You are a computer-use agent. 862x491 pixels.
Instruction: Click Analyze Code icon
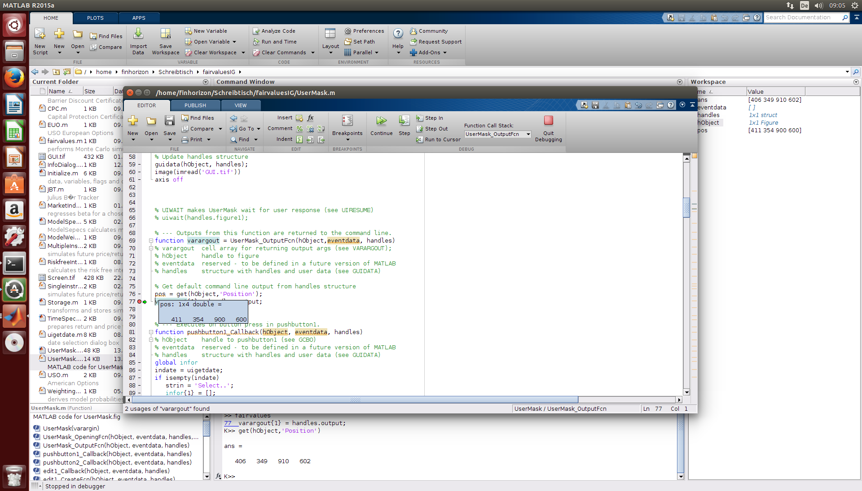click(x=256, y=31)
